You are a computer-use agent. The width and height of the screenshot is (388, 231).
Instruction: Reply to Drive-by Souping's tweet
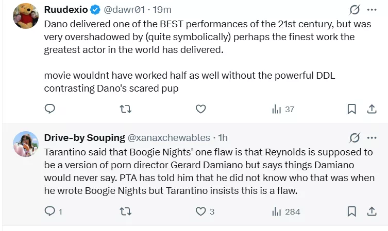[x=50, y=211]
